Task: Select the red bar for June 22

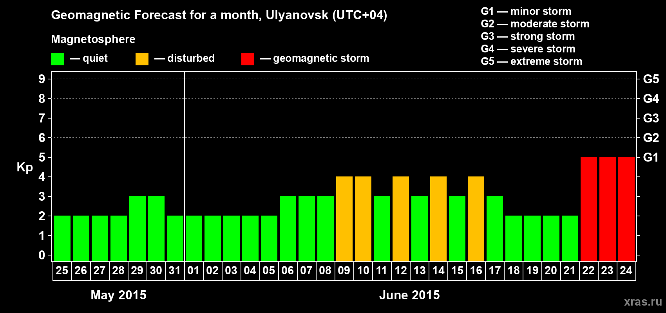Action: (589, 209)
